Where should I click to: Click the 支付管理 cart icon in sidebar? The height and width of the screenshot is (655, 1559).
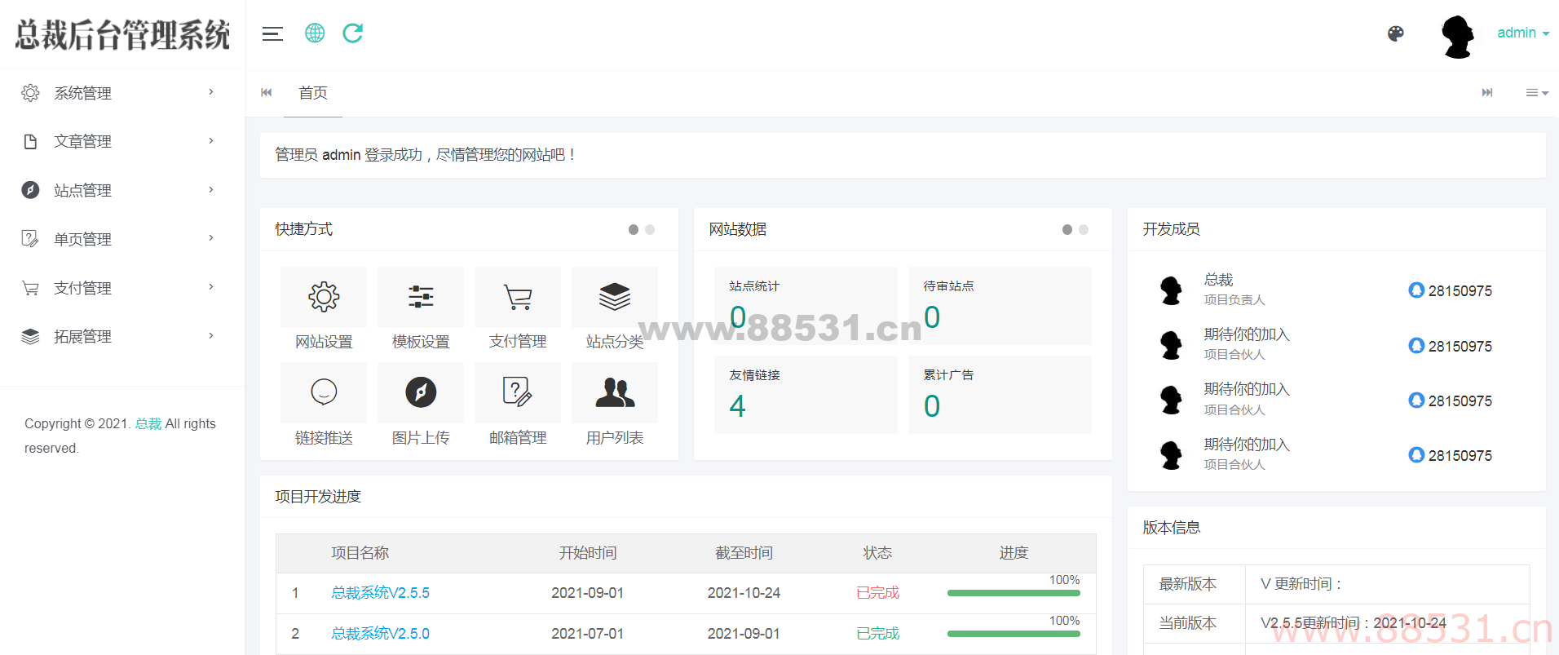[30, 288]
